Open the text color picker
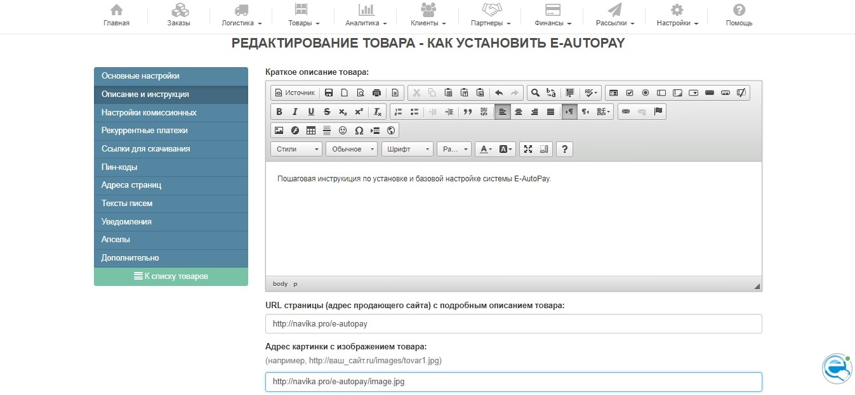 pyautogui.click(x=486, y=149)
